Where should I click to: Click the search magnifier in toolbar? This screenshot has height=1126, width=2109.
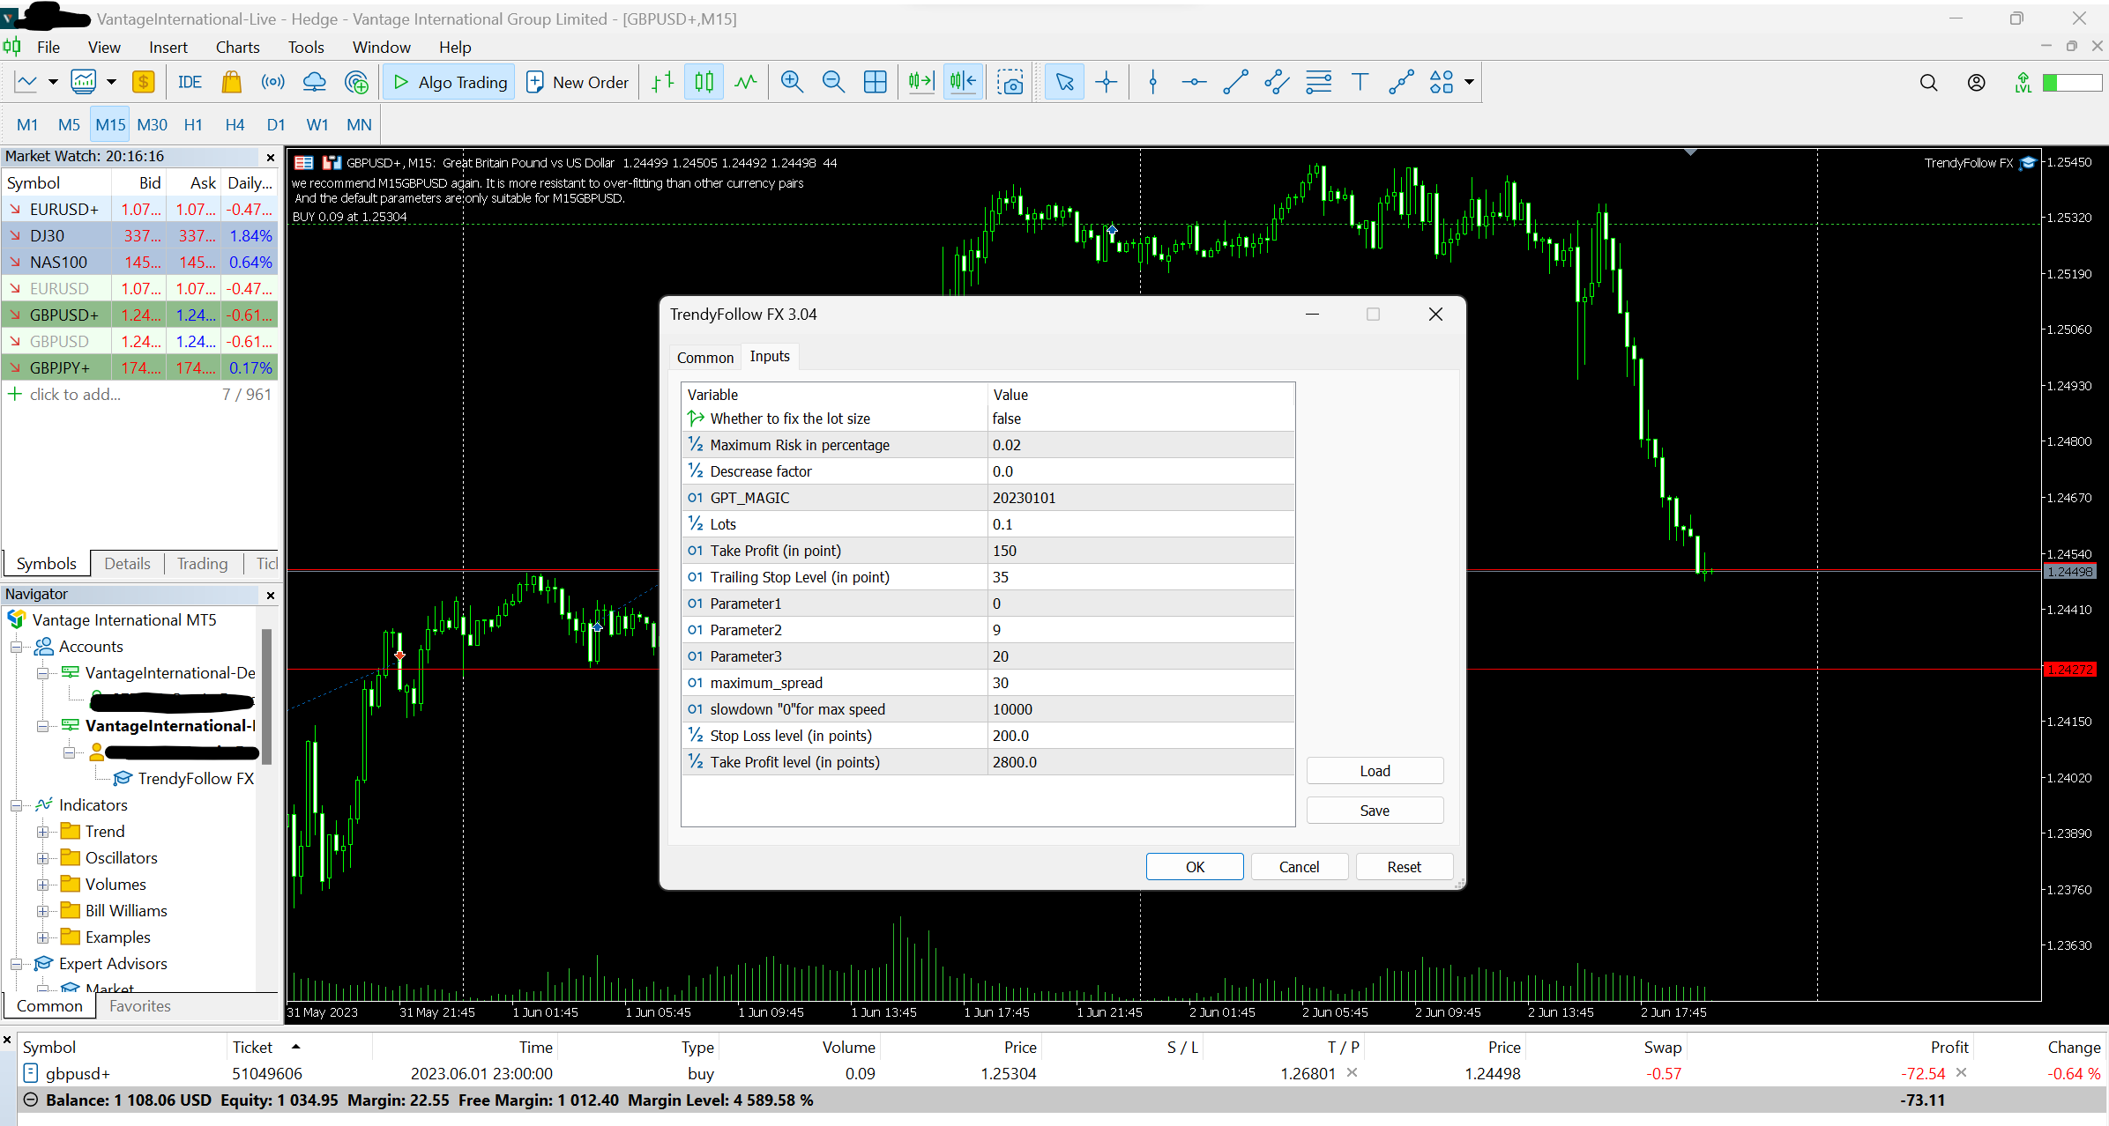click(x=1928, y=82)
